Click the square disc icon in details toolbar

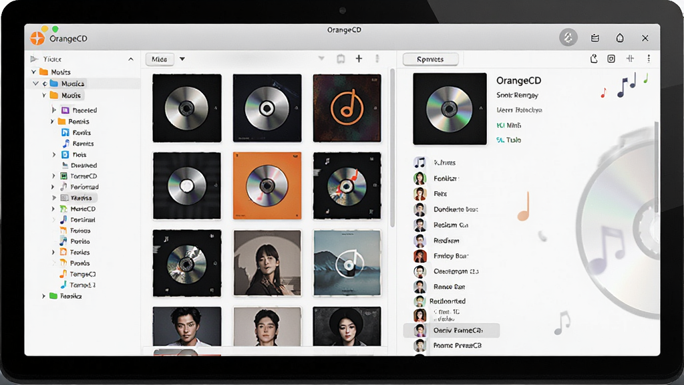tap(611, 59)
